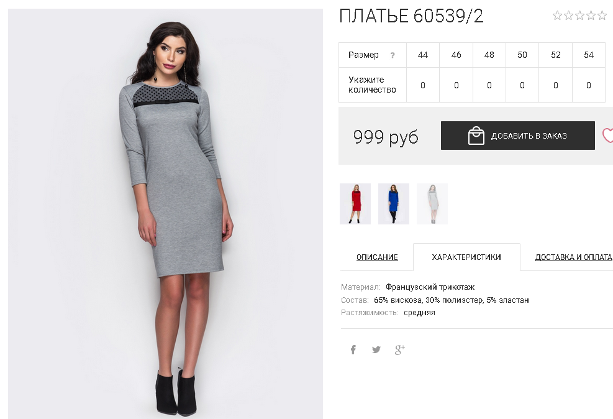Set quantity field for size 52
Screen dimensions: 613x419
(x=555, y=85)
